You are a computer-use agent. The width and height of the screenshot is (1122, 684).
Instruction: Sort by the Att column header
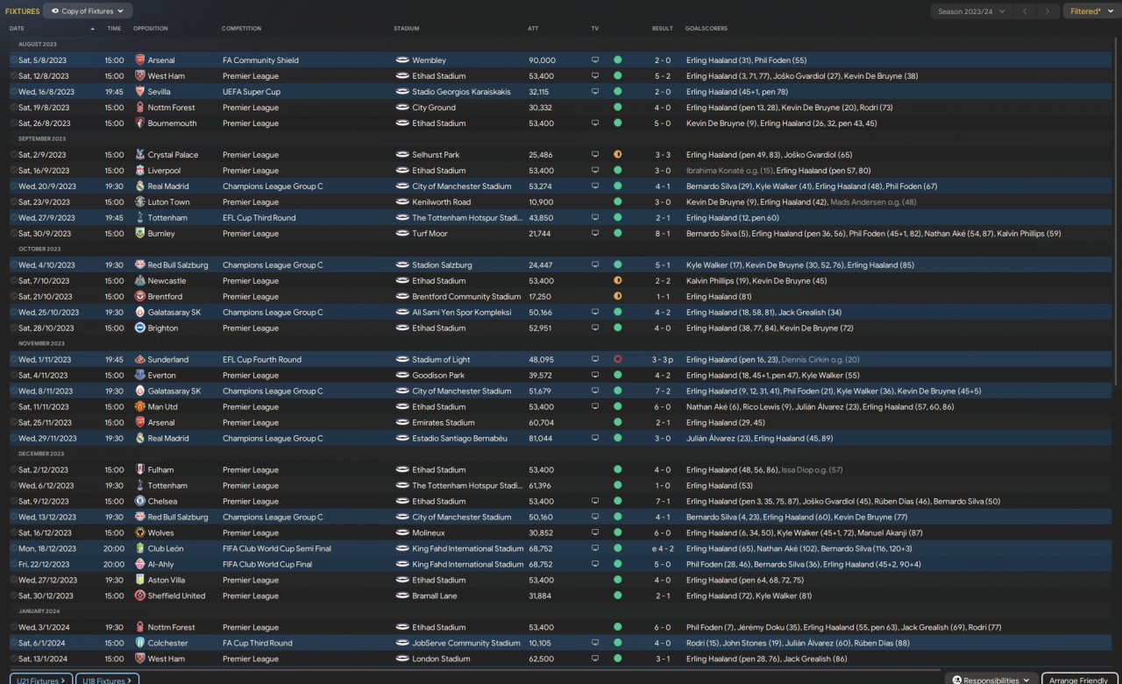(x=533, y=29)
